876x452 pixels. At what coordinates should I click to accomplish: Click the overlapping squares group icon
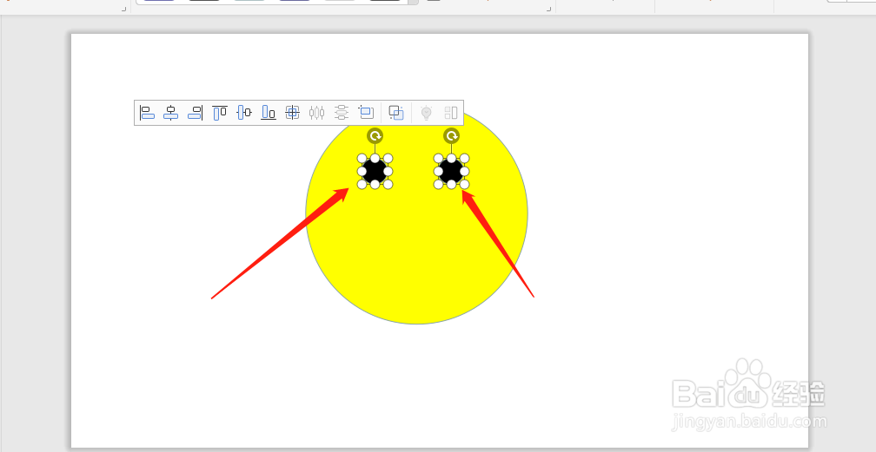click(x=396, y=113)
